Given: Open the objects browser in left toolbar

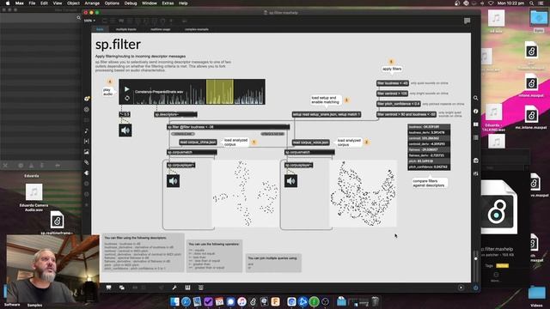Looking at the screenshot, I should click(x=87, y=99).
